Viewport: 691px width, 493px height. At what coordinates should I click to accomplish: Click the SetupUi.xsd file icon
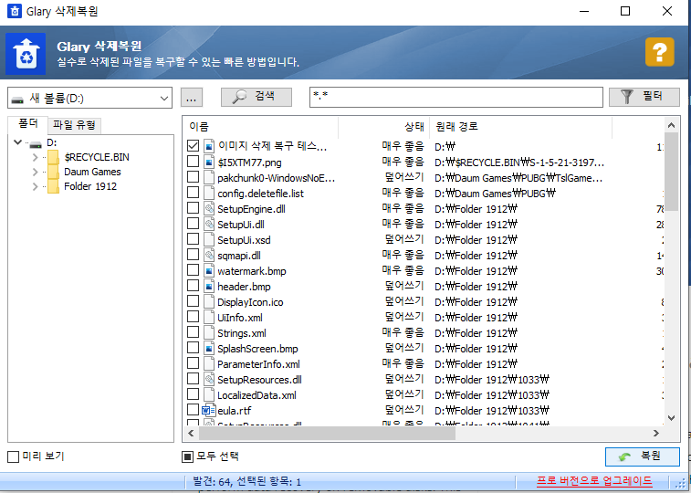[209, 239]
